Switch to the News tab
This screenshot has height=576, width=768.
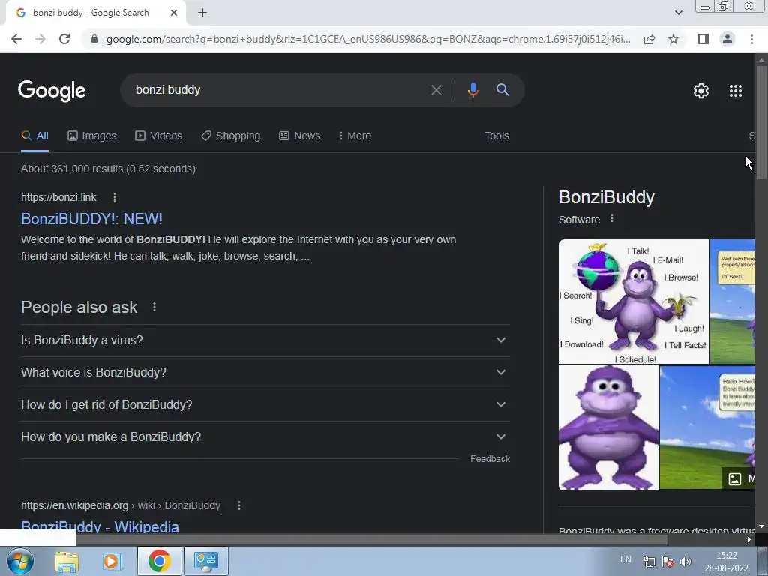click(x=300, y=136)
